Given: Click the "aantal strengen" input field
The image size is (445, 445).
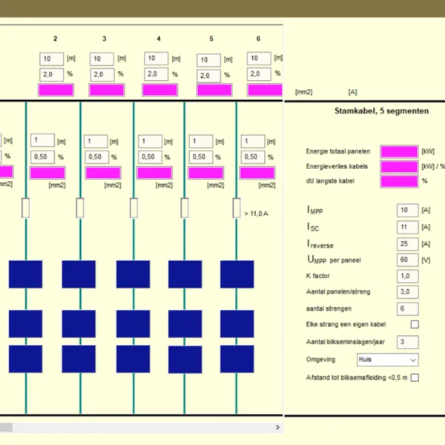Looking at the screenshot, I should pos(408,309).
